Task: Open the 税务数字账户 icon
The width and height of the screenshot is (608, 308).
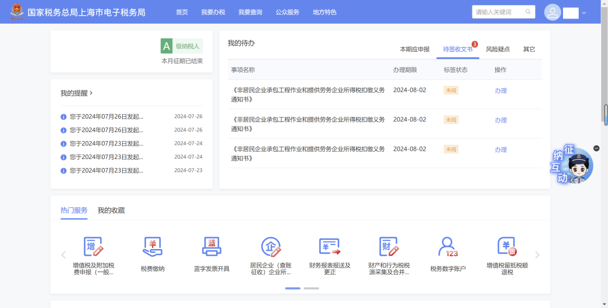Action: click(x=448, y=247)
